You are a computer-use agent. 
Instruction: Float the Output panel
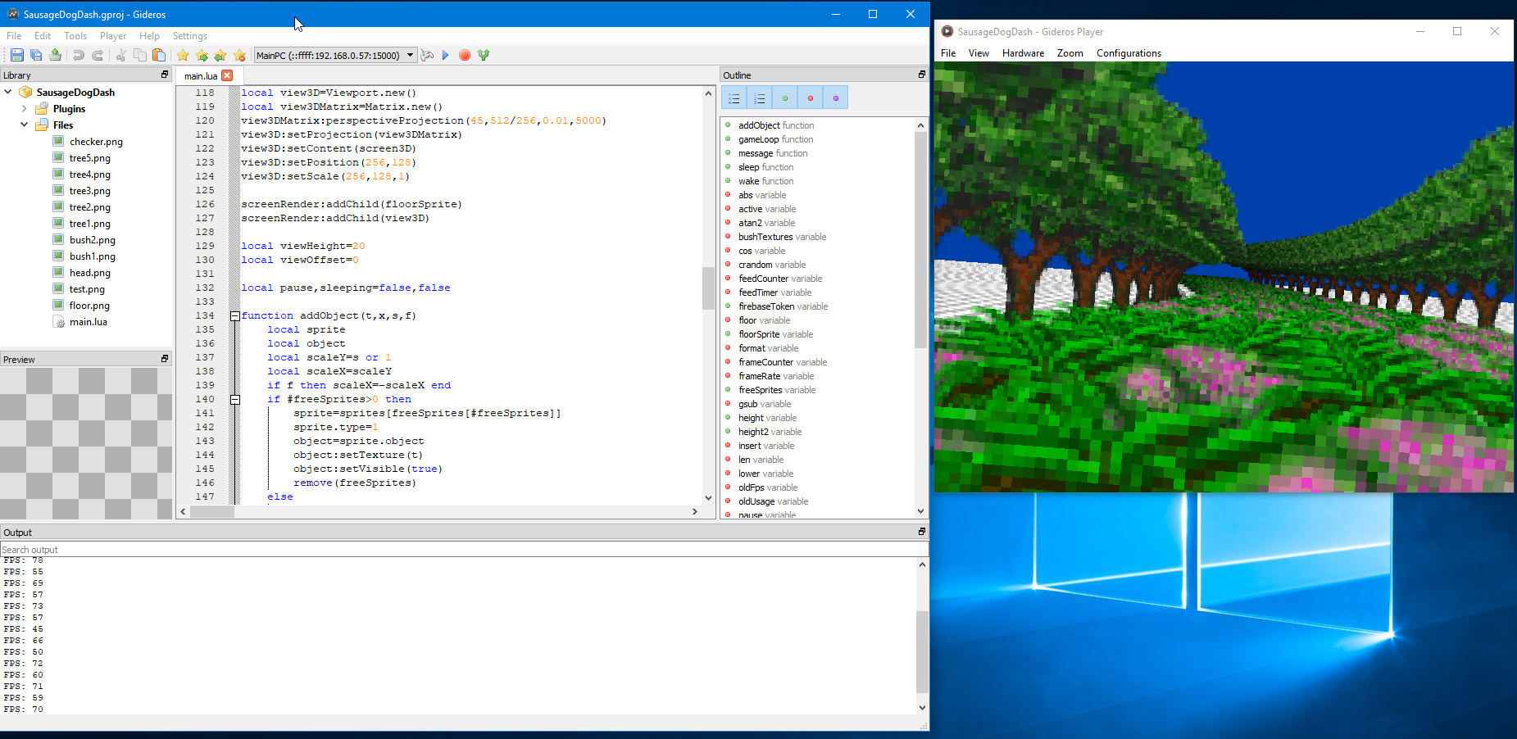[x=921, y=532]
